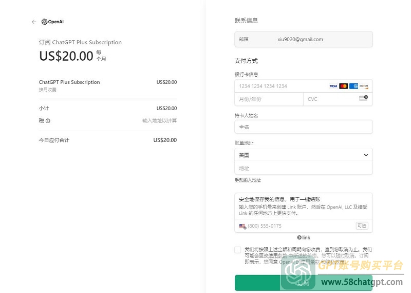
Task: Click the 手动输入地址 link
Action: click(248, 180)
